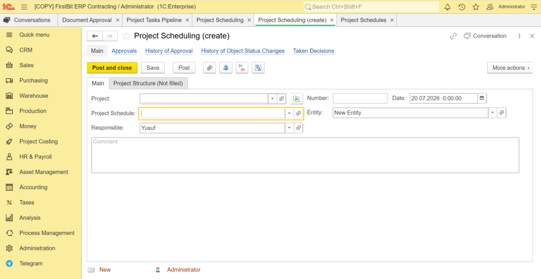Select the Project Structure (Not filled) tab
This screenshot has width=541, height=279.
[x=148, y=83]
